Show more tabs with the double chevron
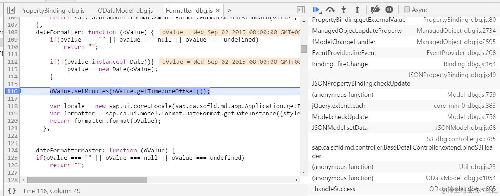 click(x=229, y=10)
